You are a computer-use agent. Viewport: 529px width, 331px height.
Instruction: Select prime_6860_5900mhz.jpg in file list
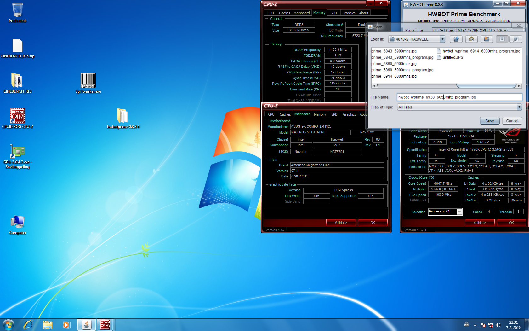[x=394, y=64]
